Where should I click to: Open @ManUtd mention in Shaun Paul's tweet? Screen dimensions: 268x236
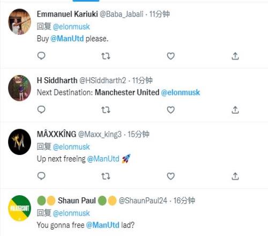(102, 225)
